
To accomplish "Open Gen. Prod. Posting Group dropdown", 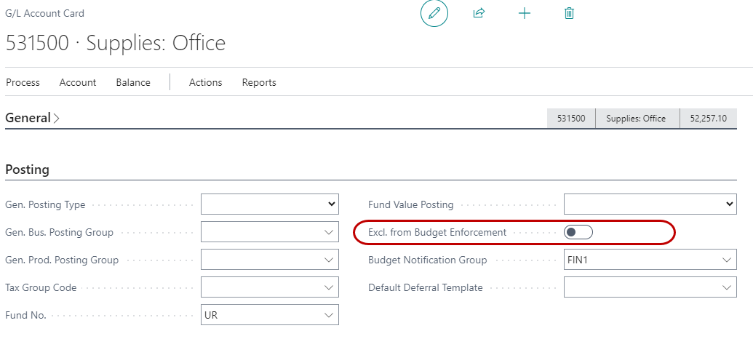I will 329,260.
